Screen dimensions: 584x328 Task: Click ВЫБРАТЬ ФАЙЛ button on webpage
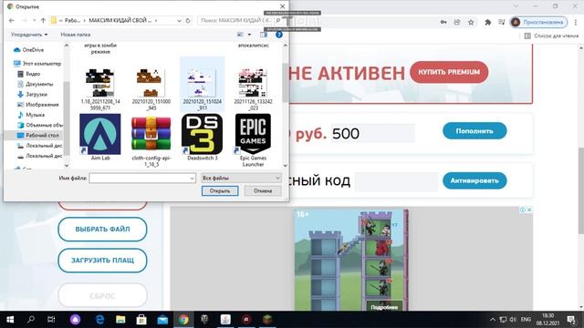tap(102, 229)
